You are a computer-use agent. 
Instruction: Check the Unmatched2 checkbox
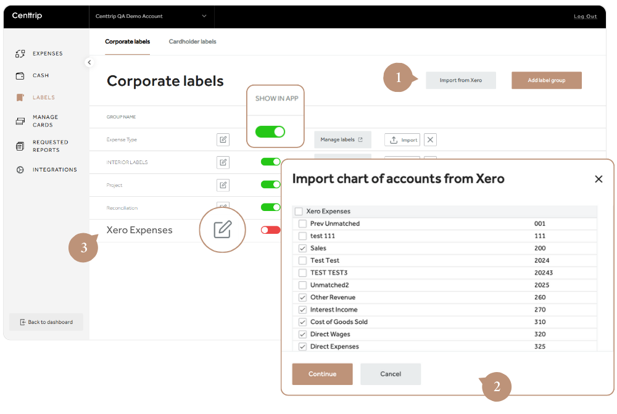click(x=302, y=285)
